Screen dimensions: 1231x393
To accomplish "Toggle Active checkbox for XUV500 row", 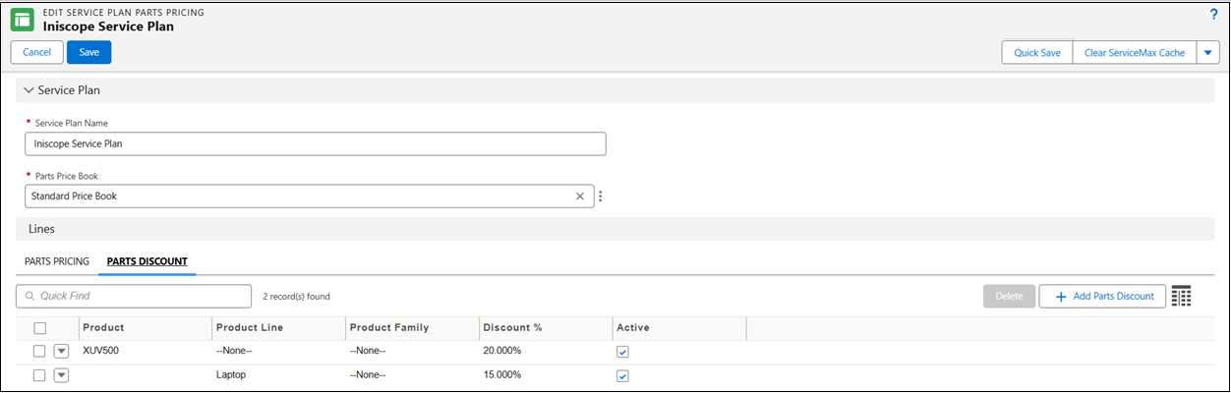I will pos(622,352).
